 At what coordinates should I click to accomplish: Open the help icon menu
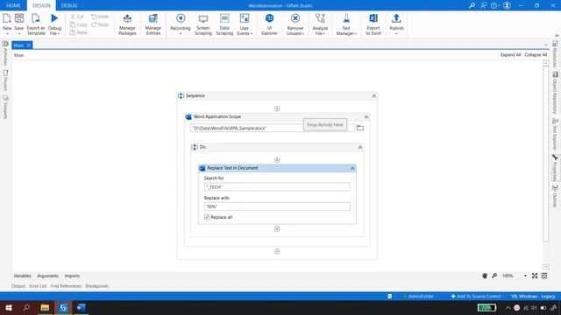[x=495, y=5]
